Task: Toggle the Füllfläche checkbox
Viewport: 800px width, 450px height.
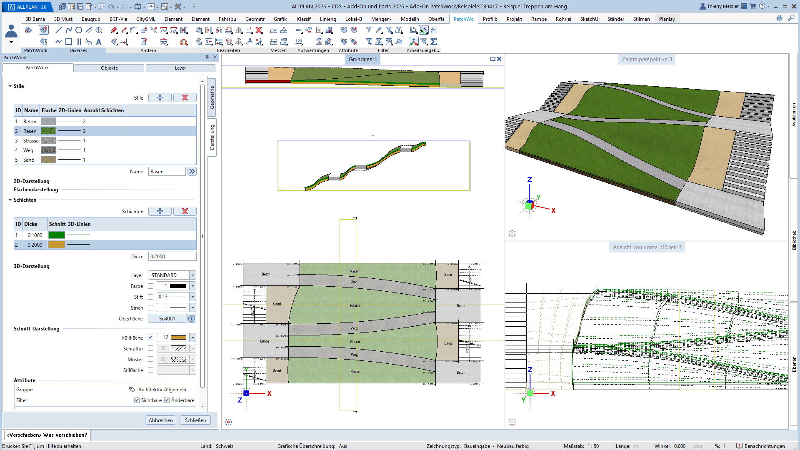Action: pyautogui.click(x=150, y=337)
